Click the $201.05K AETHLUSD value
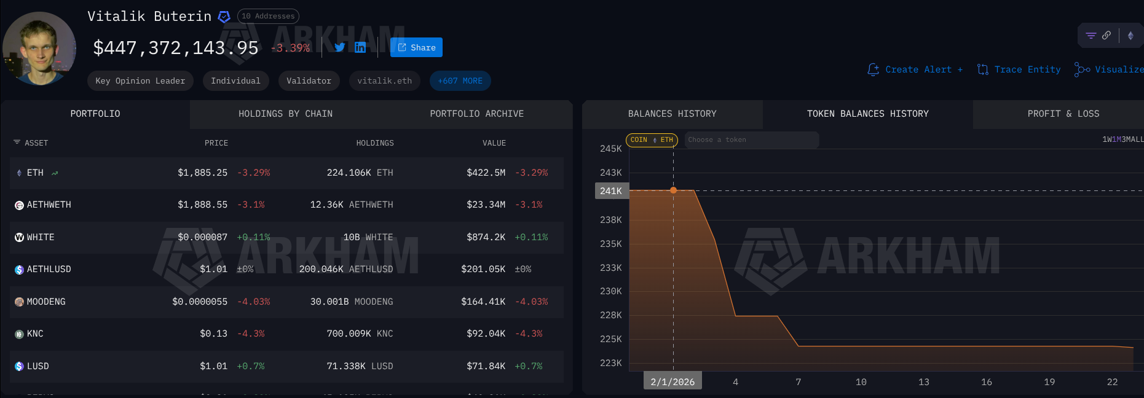This screenshot has height=398, width=1144. coord(483,270)
